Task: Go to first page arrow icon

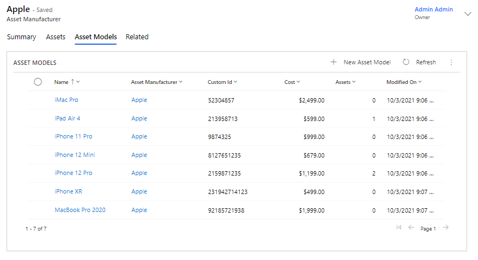Action: (399, 228)
